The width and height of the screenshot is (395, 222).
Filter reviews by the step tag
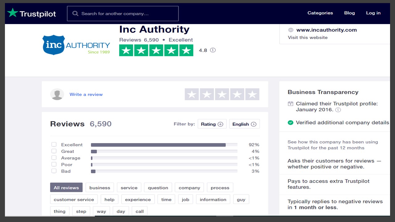tap(81, 211)
